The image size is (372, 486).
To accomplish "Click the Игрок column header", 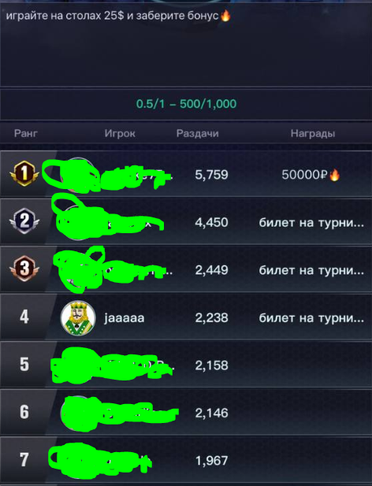I will [x=120, y=134].
